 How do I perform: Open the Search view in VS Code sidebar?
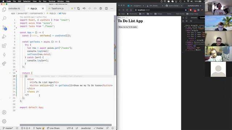[4, 18]
